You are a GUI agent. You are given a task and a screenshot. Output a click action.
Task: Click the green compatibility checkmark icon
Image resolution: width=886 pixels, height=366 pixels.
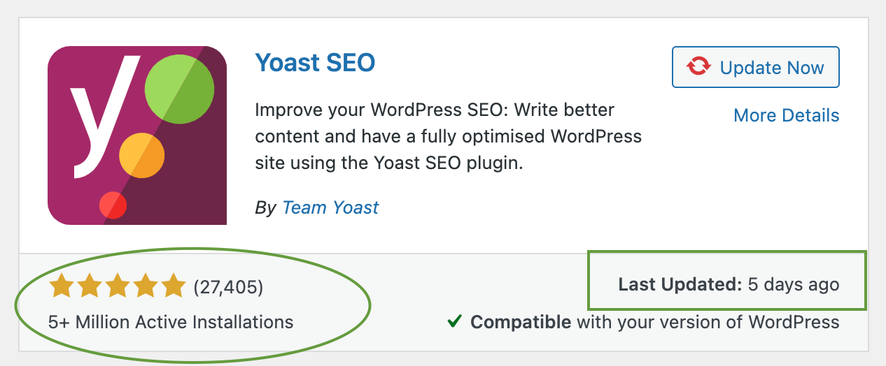click(455, 321)
